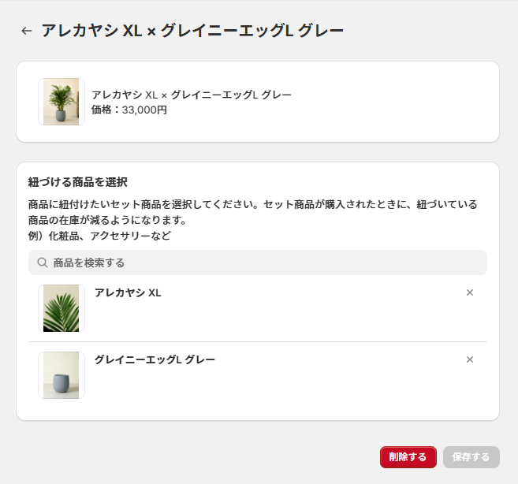Click the page title heading at top
This screenshot has height=484, width=518.
click(x=192, y=31)
